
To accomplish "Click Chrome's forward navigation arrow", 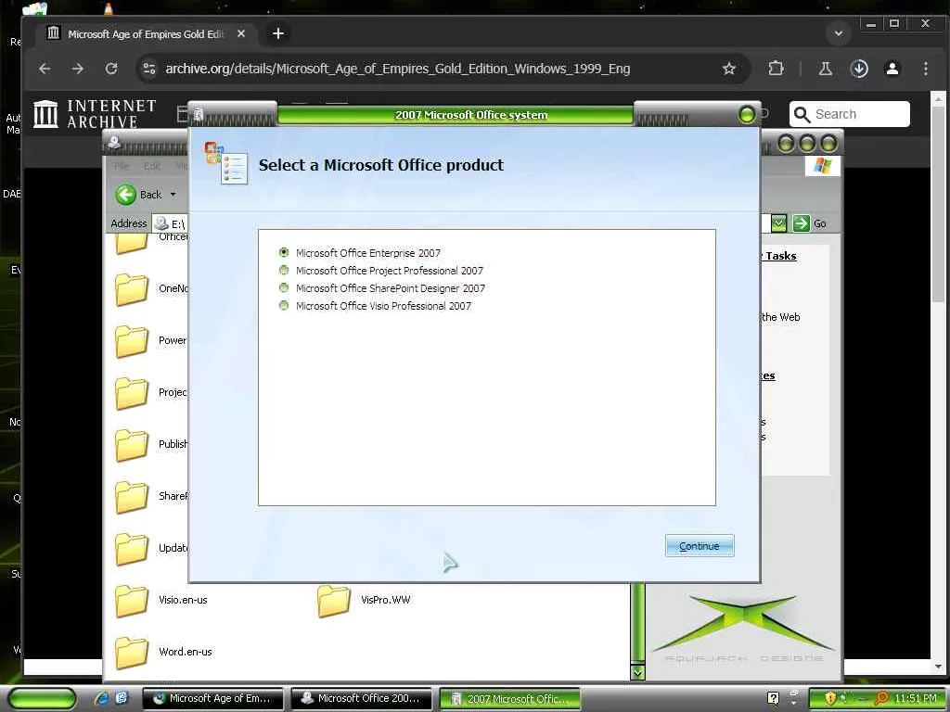I will [78, 69].
